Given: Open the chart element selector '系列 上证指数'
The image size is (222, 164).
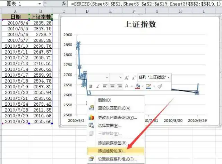Looking at the screenshot, I should [154, 77].
